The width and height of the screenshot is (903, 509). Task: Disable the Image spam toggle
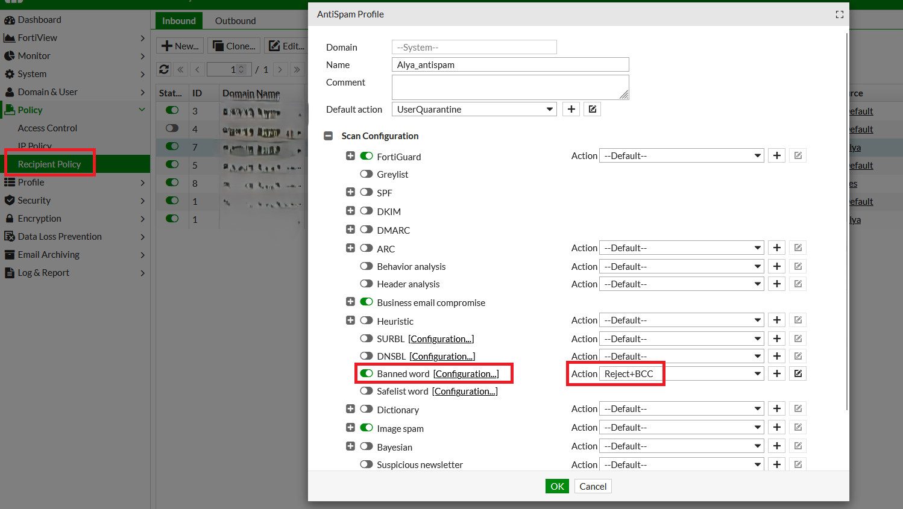point(367,428)
